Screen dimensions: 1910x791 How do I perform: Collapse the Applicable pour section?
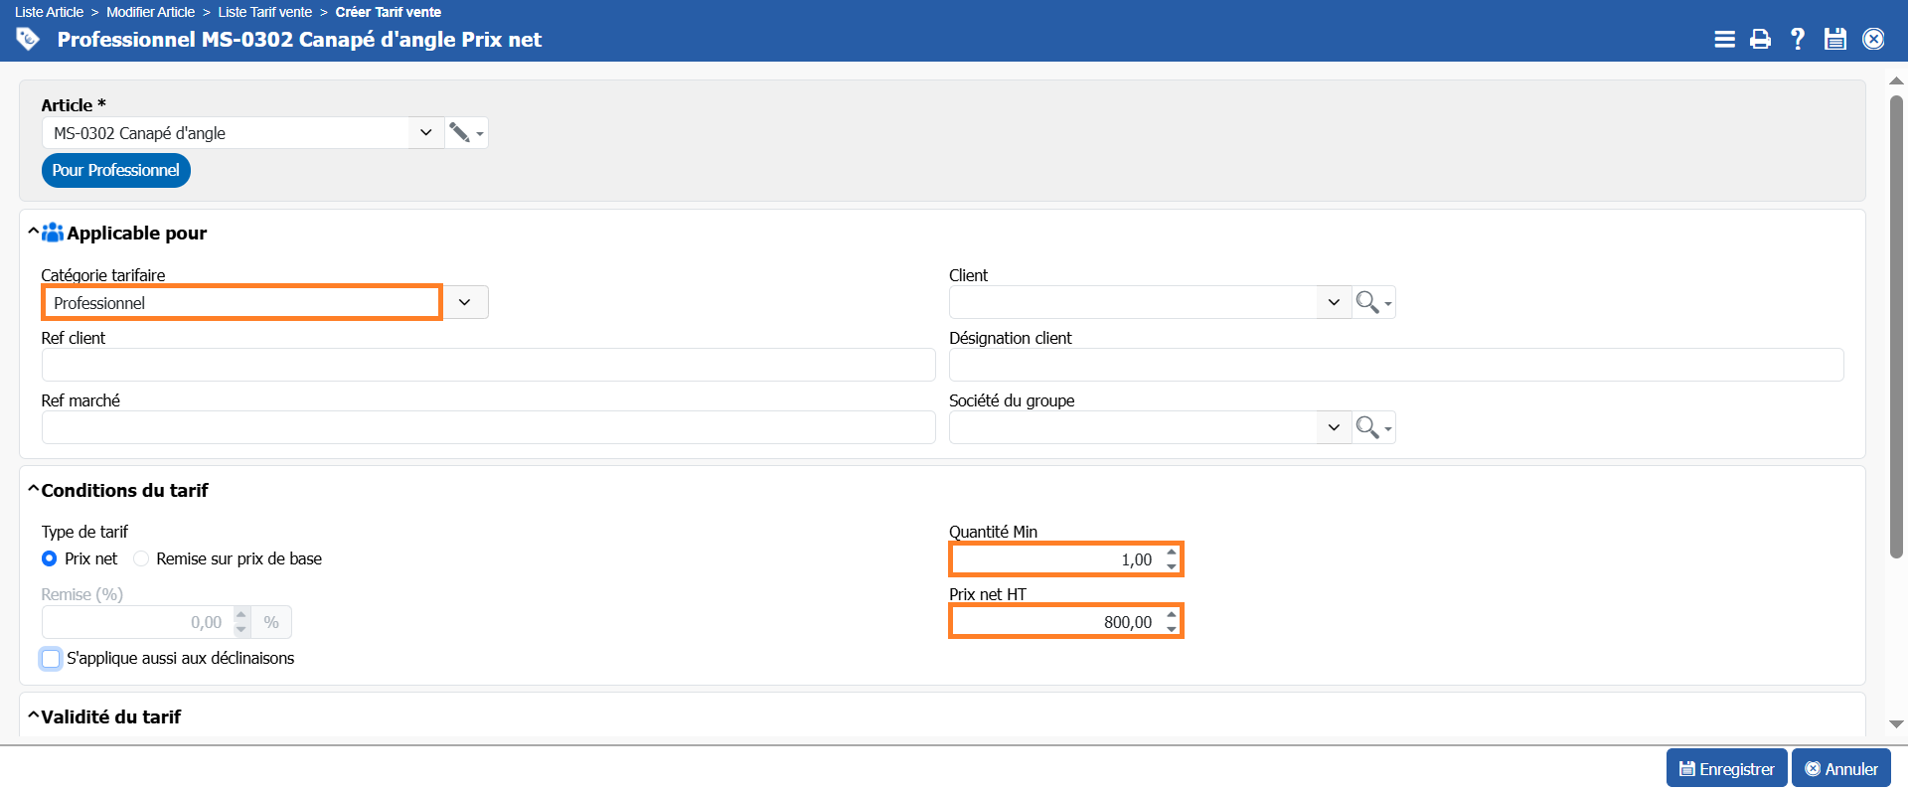click(x=34, y=233)
